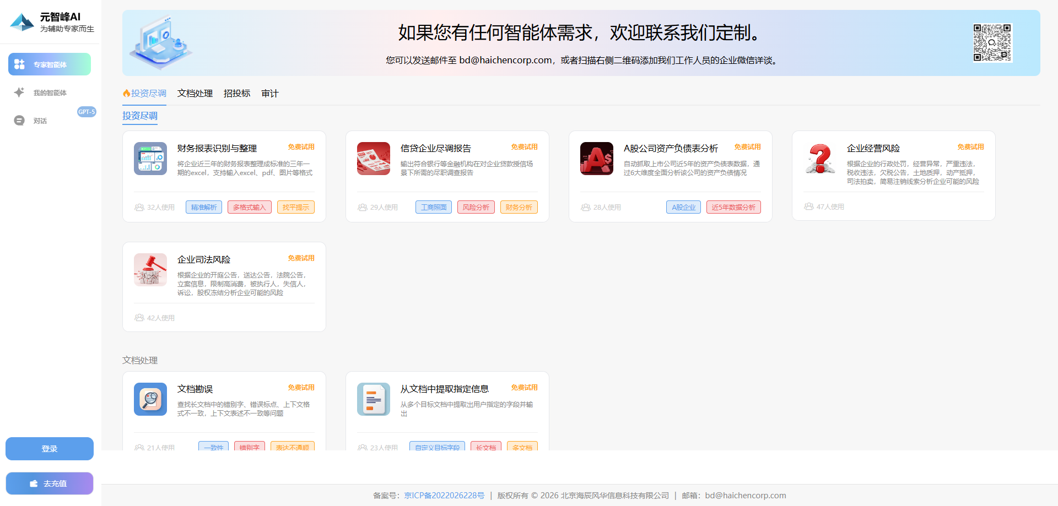Open the 京ICP备2022026228号 link
Image resolution: width=1058 pixels, height=506 pixels.
(x=444, y=496)
